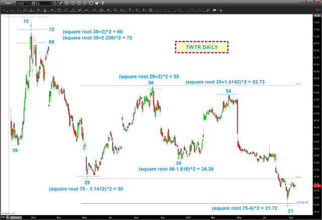Click '(square root 35+1.4142)^2 = 53.73' annotation
322x220 pixels.
coord(225,82)
